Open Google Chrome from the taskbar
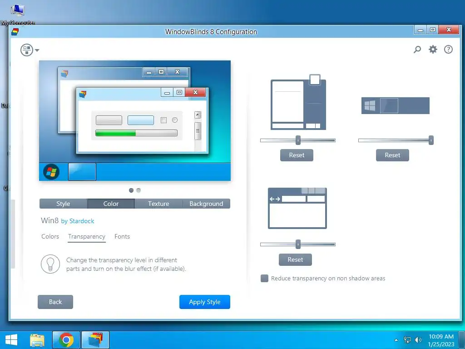Screen dimensions: 465x349 click(x=66, y=340)
